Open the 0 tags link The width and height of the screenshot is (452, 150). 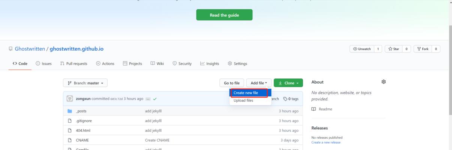click(x=291, y=99)
